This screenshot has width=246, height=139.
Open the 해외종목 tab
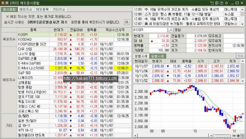(42, 9)
